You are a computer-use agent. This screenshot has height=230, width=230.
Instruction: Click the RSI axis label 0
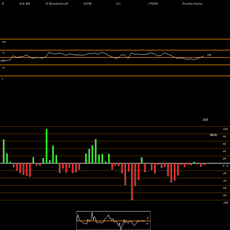tap(2, 79)
